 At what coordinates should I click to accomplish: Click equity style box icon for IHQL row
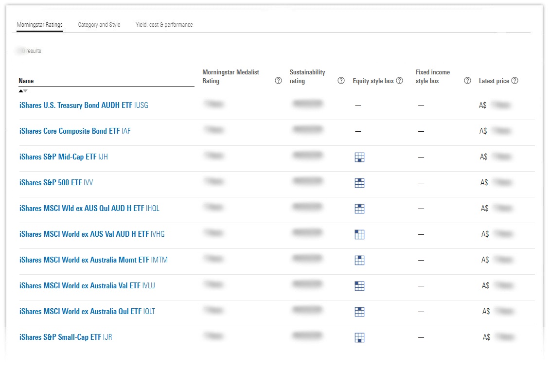(359, 209)
